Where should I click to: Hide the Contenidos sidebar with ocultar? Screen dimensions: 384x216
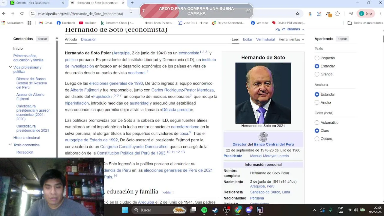(42, 39)
